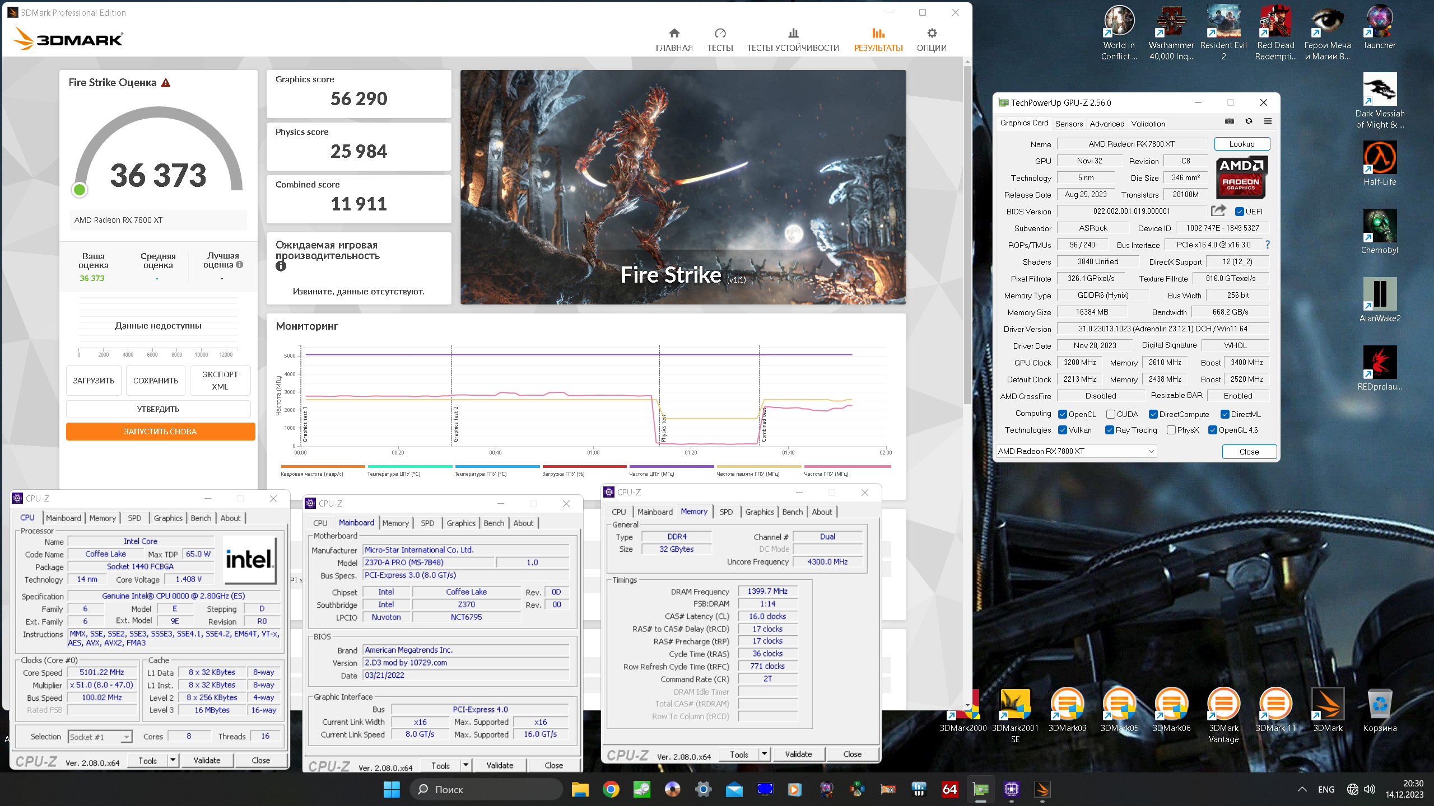Expand Tools arrow in CPU-Z CPU window

coord(173,760)
